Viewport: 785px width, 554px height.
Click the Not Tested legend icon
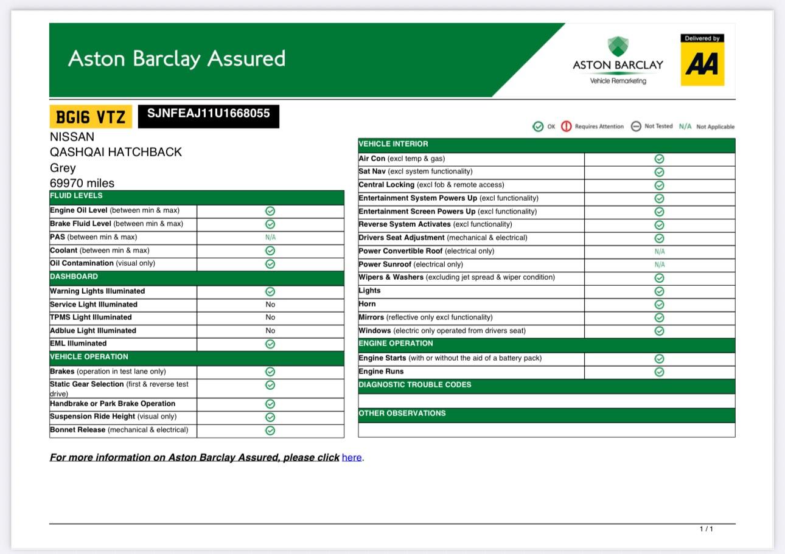(636, 126)
